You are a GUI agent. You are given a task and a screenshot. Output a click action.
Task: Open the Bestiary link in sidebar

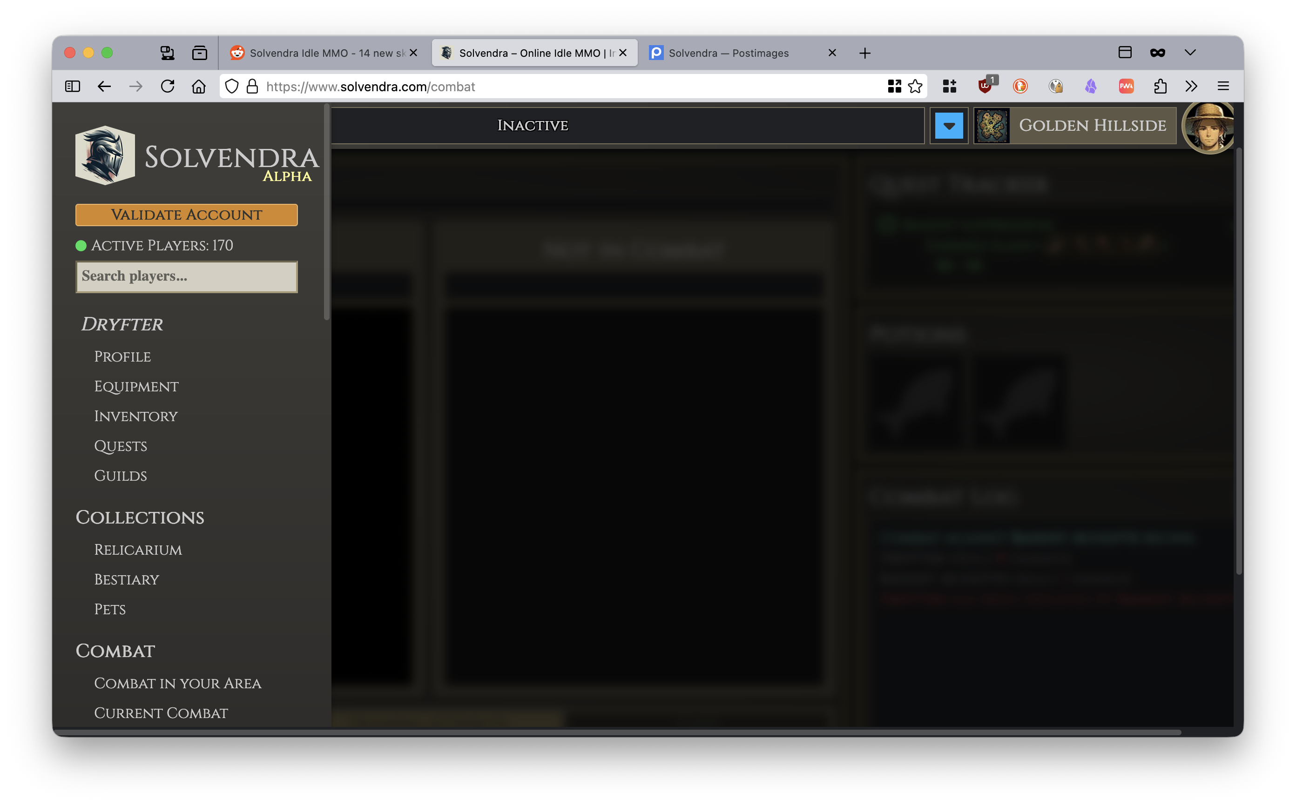(x=127, y=579)
